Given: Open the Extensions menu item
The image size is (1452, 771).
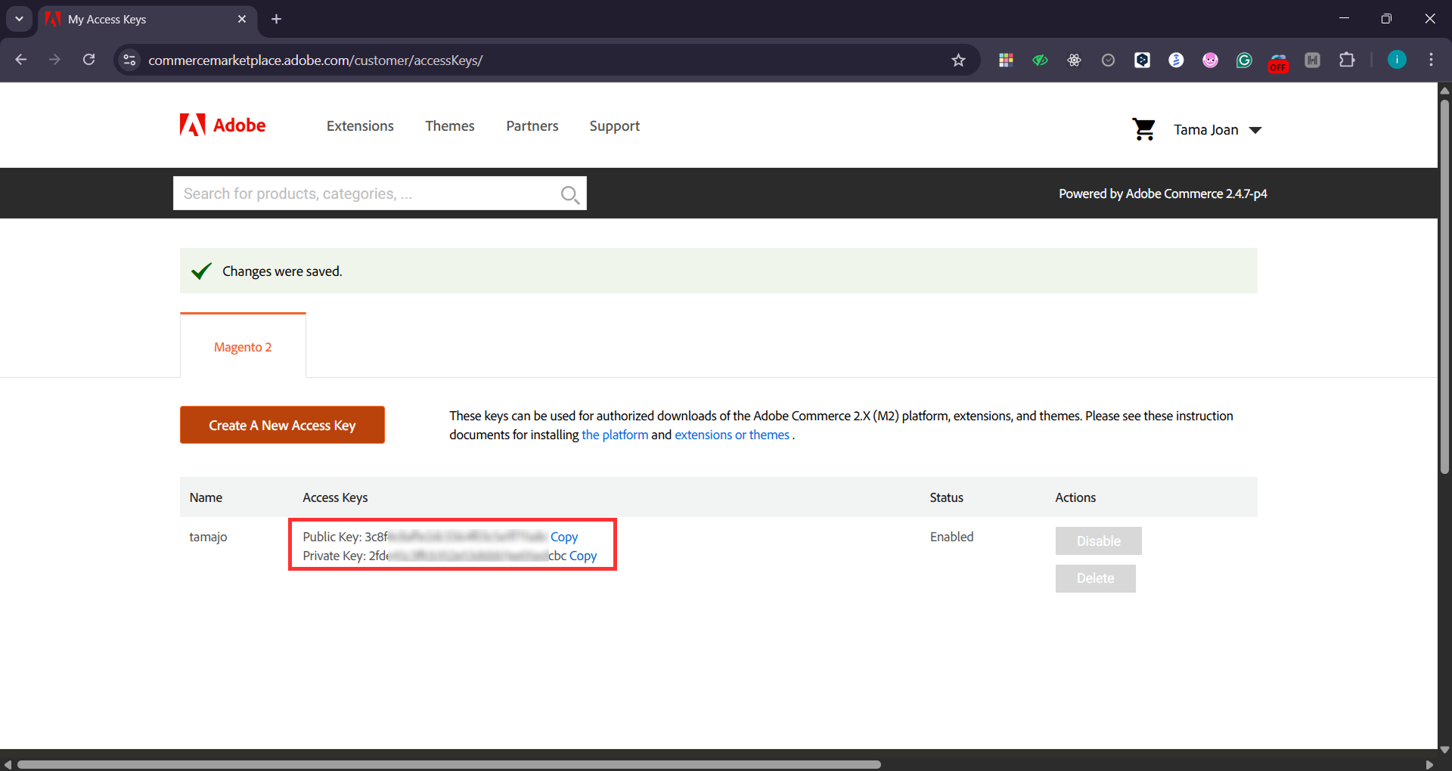Looking at the screenshot, I should point(360,126).
